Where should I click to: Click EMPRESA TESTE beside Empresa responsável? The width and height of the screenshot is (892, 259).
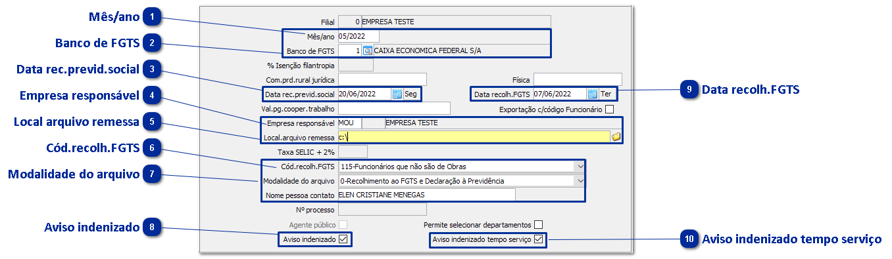411,123
